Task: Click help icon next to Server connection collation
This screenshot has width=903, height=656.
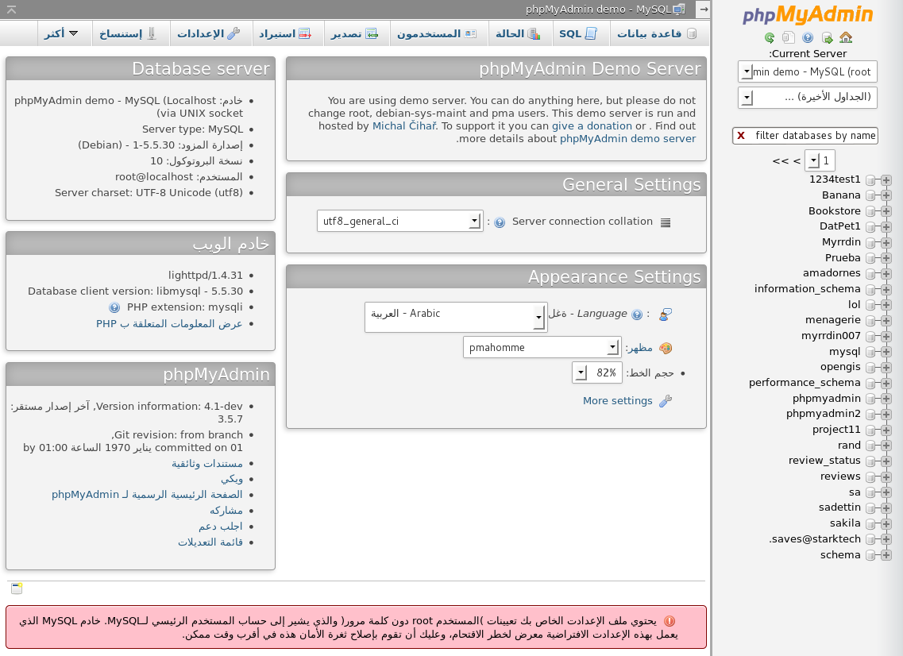Action: (x=499, y=222)
